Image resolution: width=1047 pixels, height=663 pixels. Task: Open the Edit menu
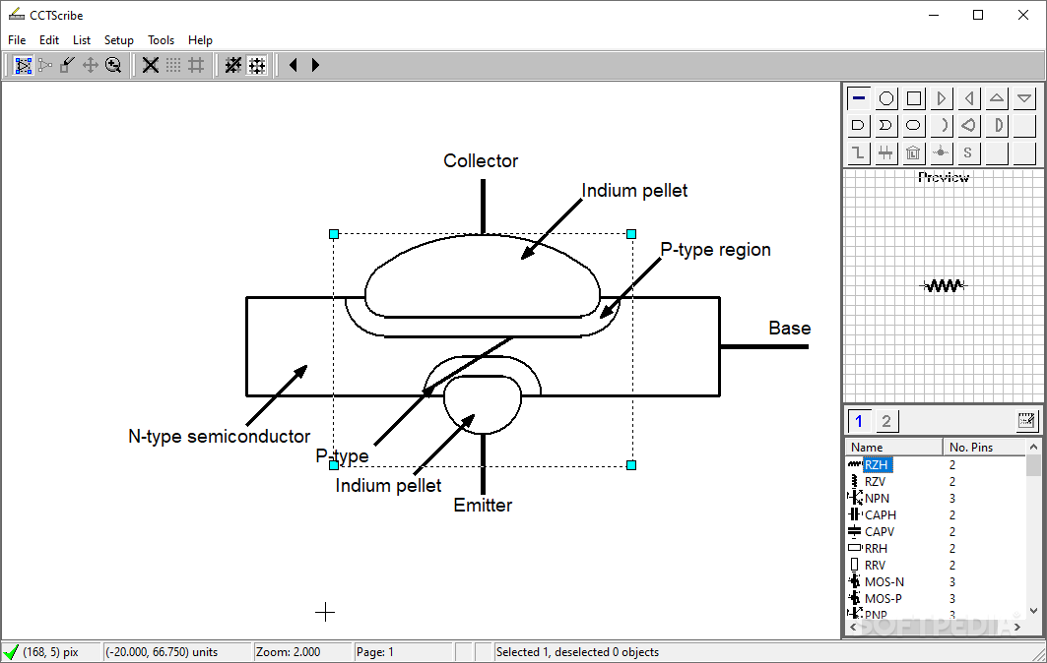[48, 40]
